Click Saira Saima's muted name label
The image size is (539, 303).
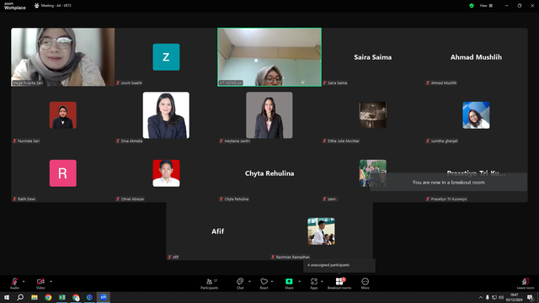pos(335,82)
